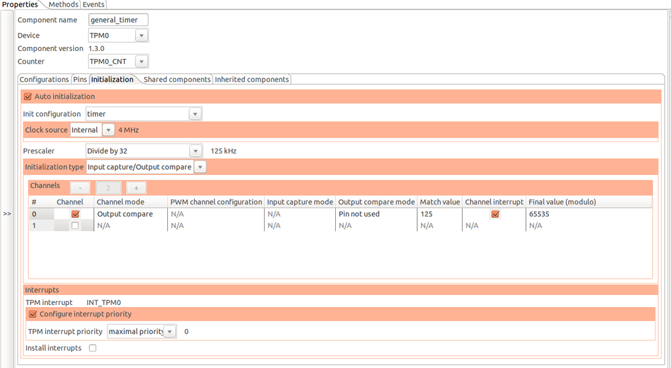This screenshot has height=368, width=671.
Task: Switch to the Pins tab
Action: pyautogui.click(x=80, y=79)
